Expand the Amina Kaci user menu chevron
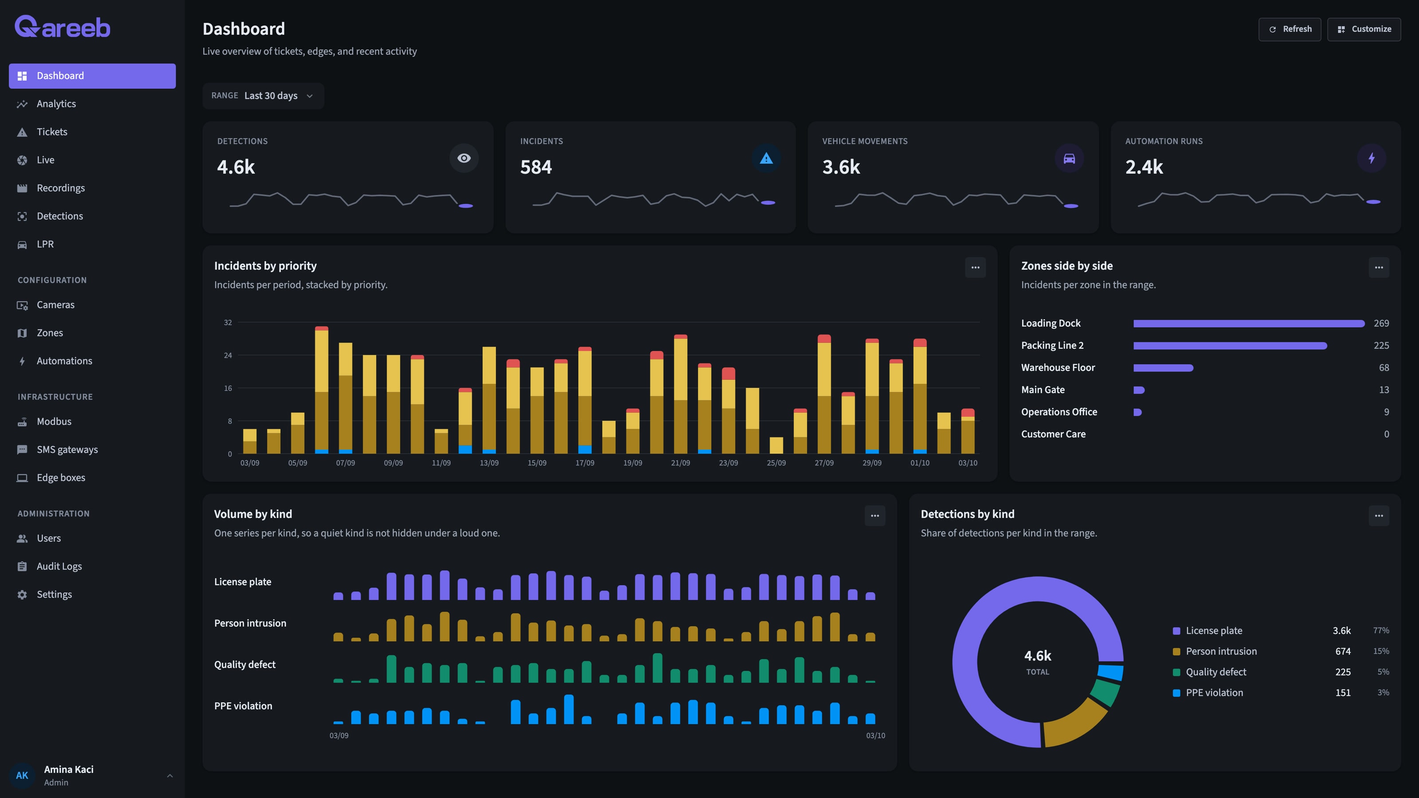 pyautogui.click(x=170, y=776)
